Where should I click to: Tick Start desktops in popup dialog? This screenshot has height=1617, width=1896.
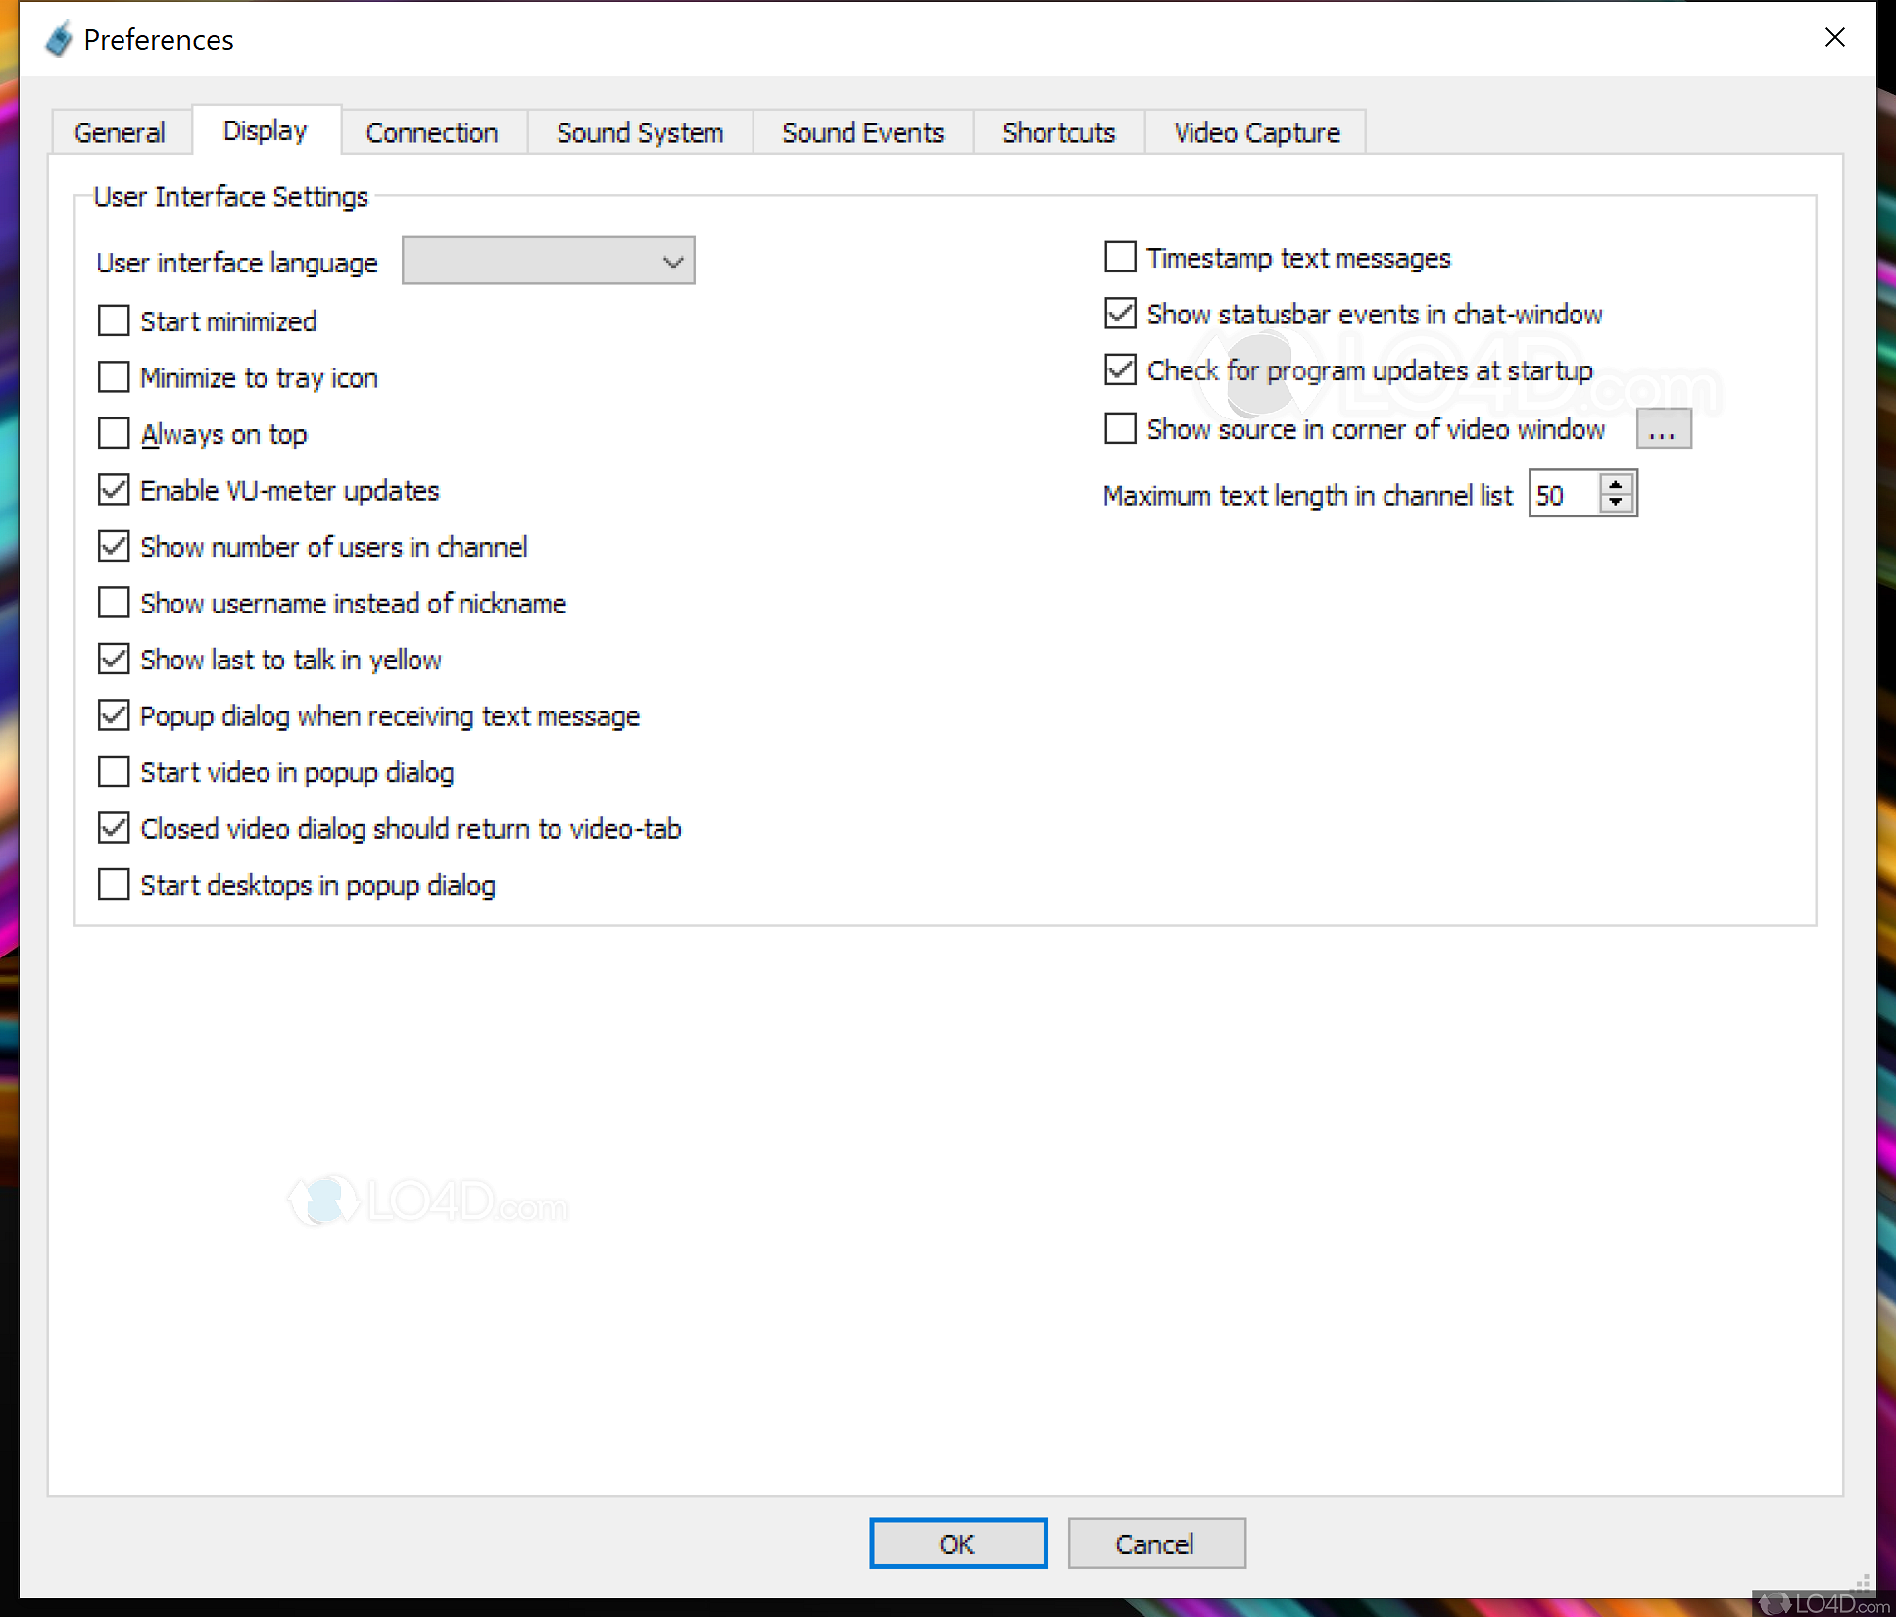114,885
